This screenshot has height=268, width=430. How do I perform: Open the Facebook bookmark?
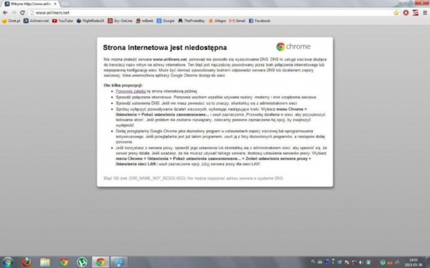(259, 21)
